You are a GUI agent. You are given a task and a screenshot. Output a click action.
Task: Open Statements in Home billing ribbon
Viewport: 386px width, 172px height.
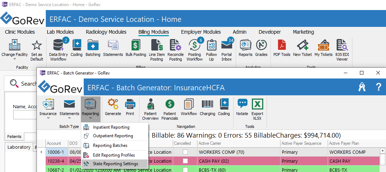tap(113, 48)
